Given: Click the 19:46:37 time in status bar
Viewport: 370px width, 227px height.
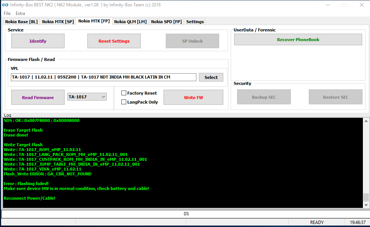Looking at the screenshot, I should 358,222.
